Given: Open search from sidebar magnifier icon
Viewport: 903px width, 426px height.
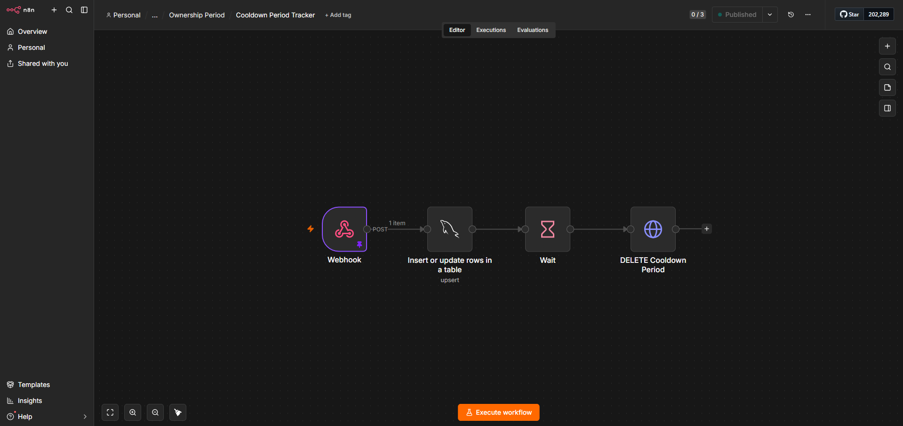Looking at the screenshot, I should click(69, 10).
